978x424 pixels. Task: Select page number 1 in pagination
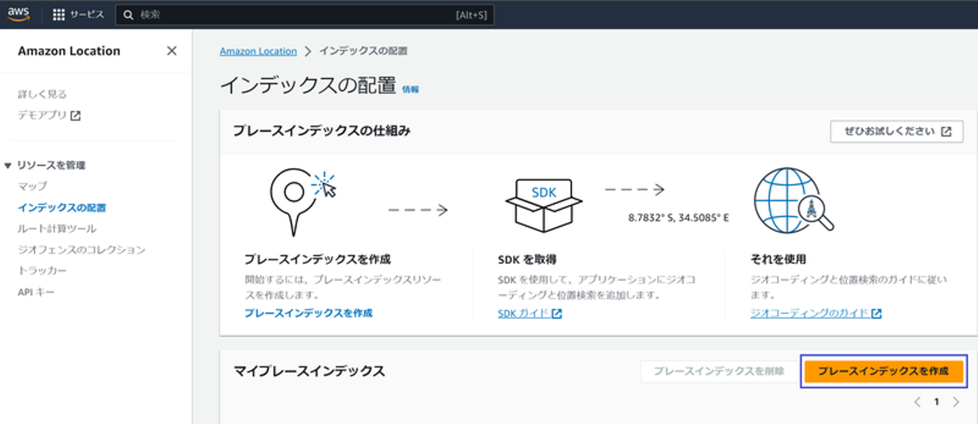coord(936,402)
